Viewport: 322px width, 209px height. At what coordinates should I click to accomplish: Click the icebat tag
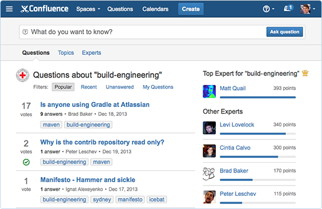pos(156,199)
